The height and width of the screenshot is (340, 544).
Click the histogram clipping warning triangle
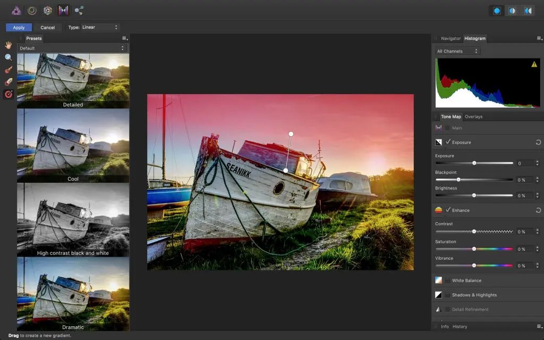coord(534,64)
